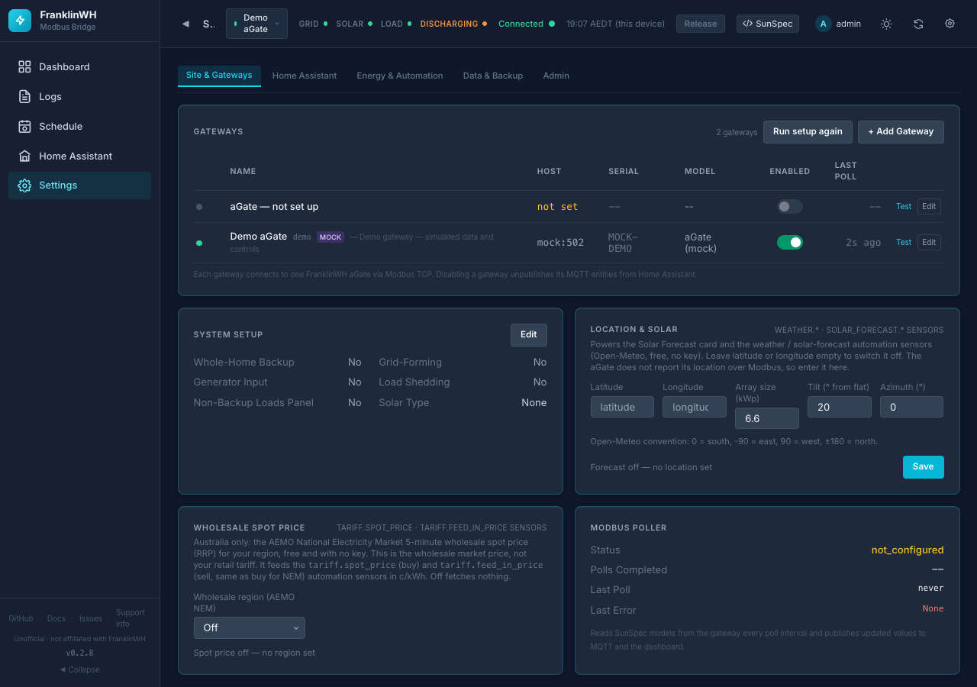The image size is (977, 687).
Task: Click the mock:502 host value
Action: coord(560,242)
